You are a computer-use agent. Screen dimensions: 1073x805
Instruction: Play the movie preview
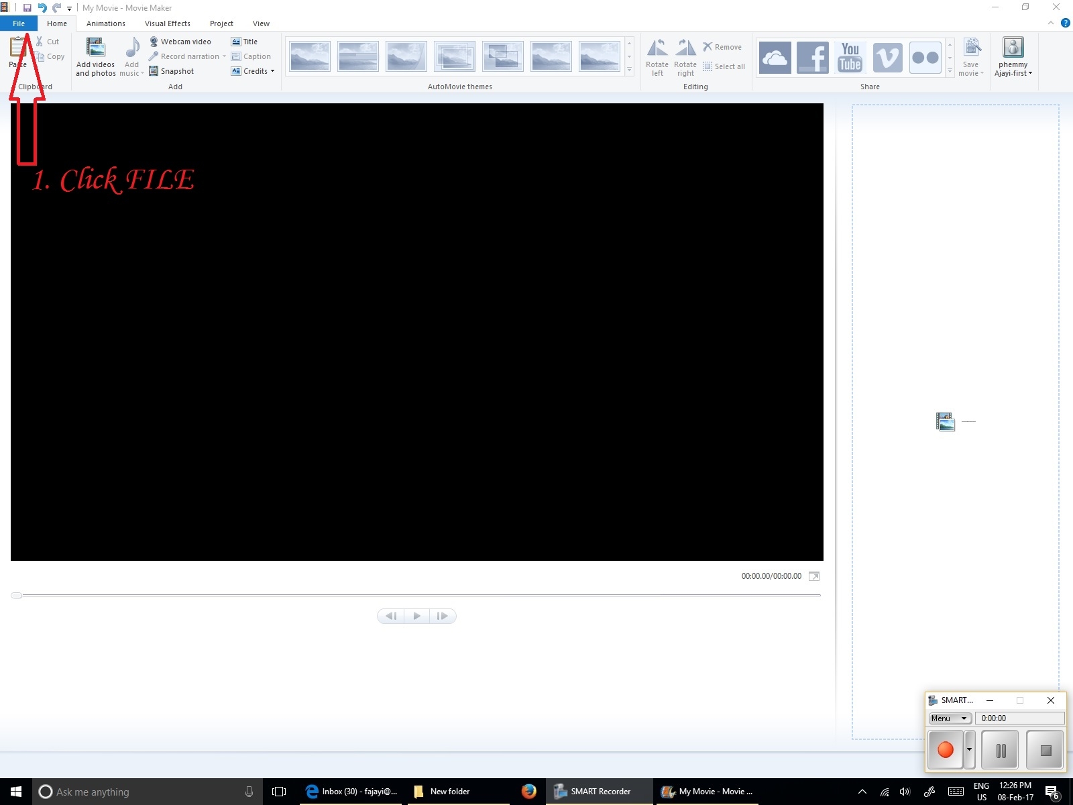[416, 616]
